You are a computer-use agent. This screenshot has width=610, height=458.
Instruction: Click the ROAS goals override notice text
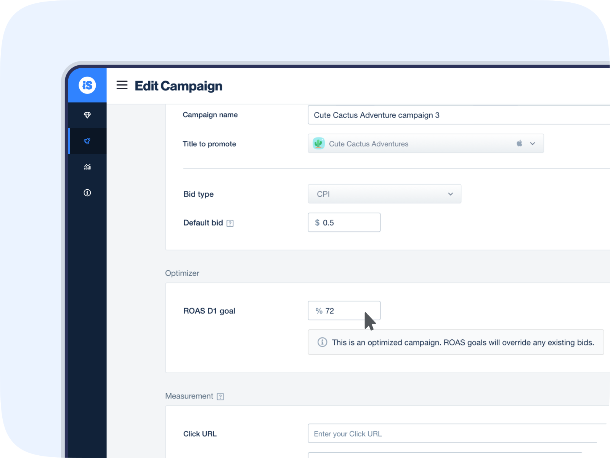click(x=463, y=342)
